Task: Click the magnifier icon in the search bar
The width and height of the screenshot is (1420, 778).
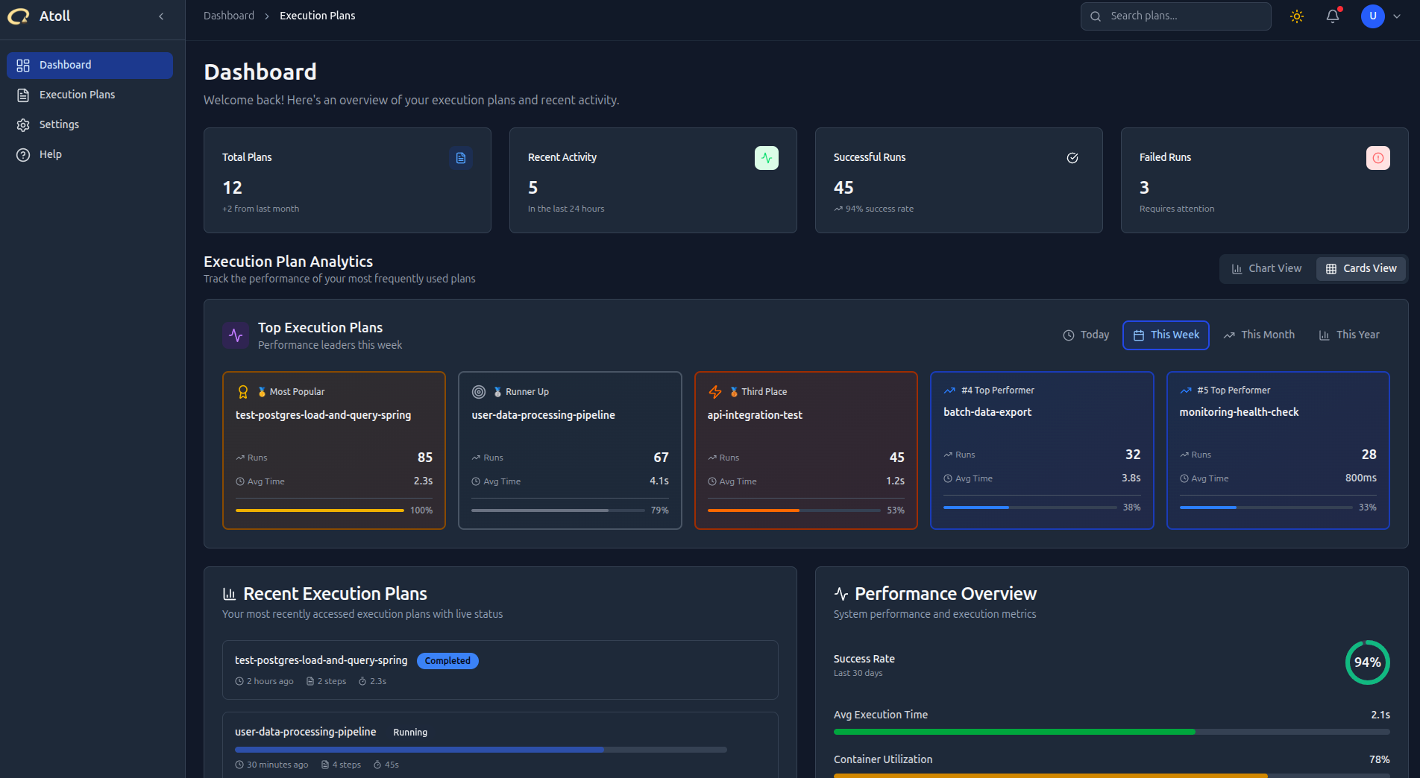Action: pos(1095,16)
